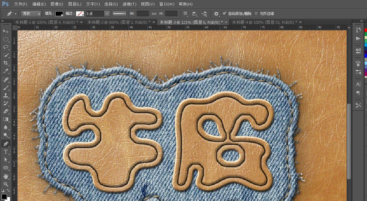Select the Blur tool
The width and height of the screenshot is (367, 201).
[x=6, y=127]
